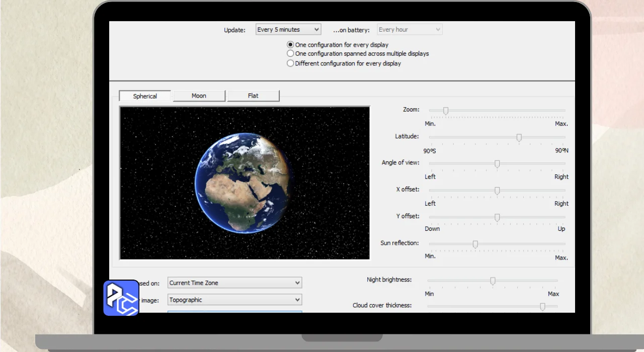Choose One configuration spanned across multiple displays
The height and width of the screenshot is (352, 644).
(x=290, y=53)
